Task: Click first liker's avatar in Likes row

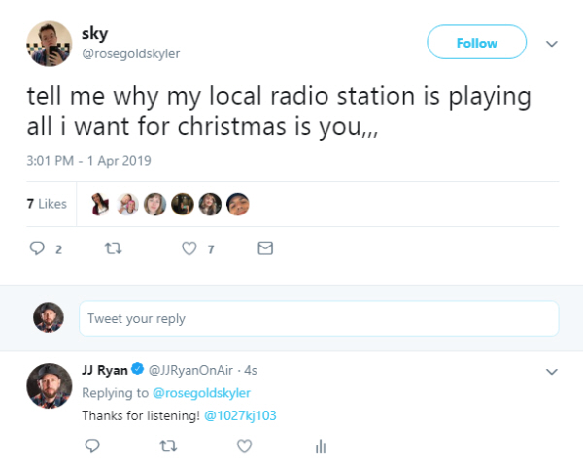Action: tap(100, 204)
